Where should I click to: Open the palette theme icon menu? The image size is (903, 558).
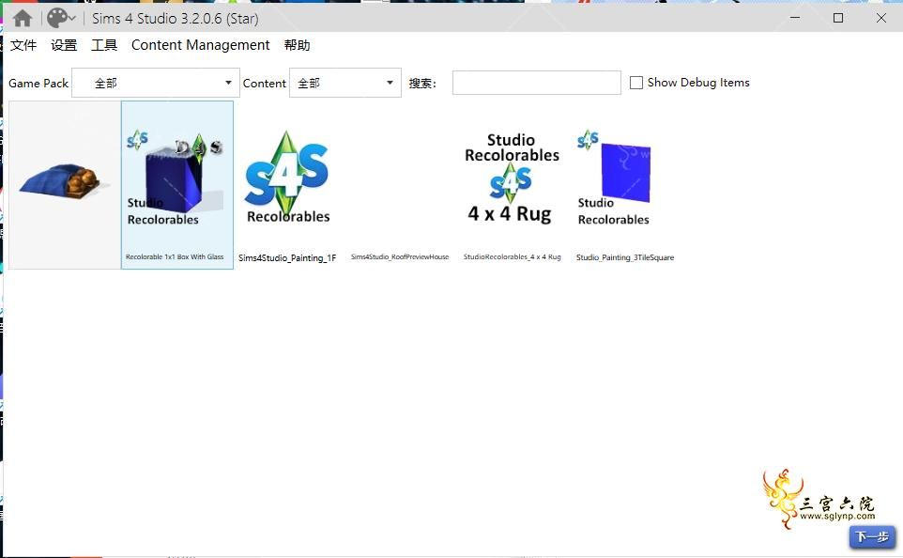[61, 19]
